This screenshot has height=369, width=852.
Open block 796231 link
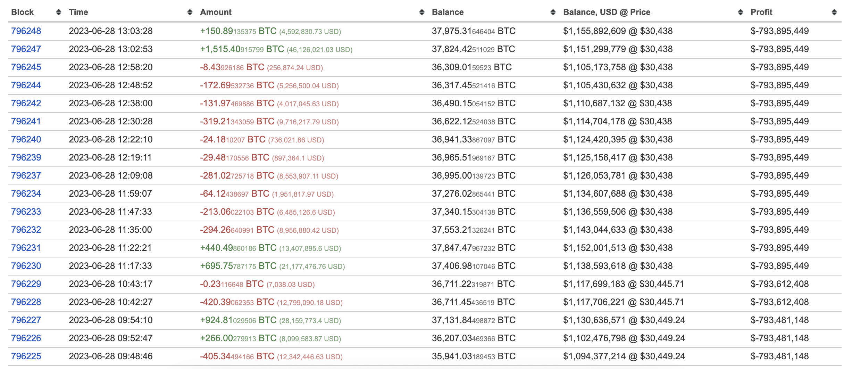point(26,248)
